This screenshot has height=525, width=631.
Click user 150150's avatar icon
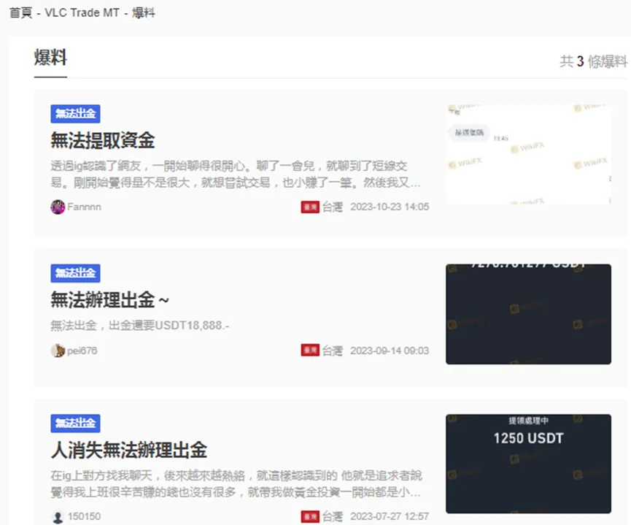(58, 516)
